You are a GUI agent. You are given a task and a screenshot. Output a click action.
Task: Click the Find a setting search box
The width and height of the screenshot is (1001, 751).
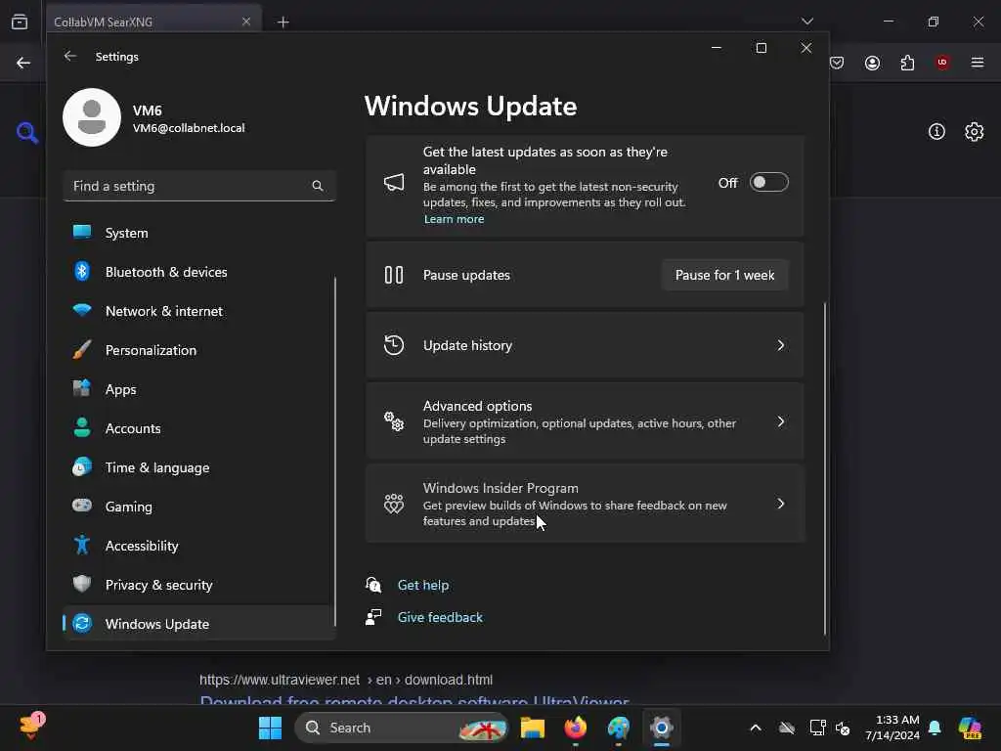click(199, 186)
